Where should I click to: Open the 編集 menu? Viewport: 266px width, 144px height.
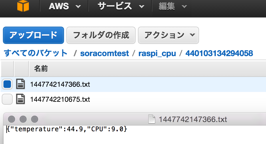point(173,6)
